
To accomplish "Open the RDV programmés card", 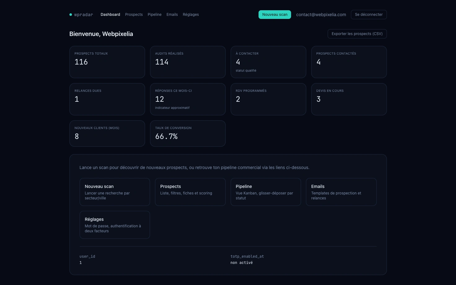I will (x=268, y=99).
